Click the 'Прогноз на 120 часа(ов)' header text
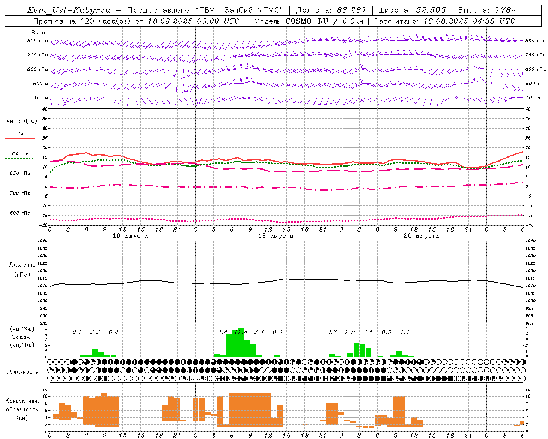Viewport: 548px width, 439px height. click(x=82, y=21)
